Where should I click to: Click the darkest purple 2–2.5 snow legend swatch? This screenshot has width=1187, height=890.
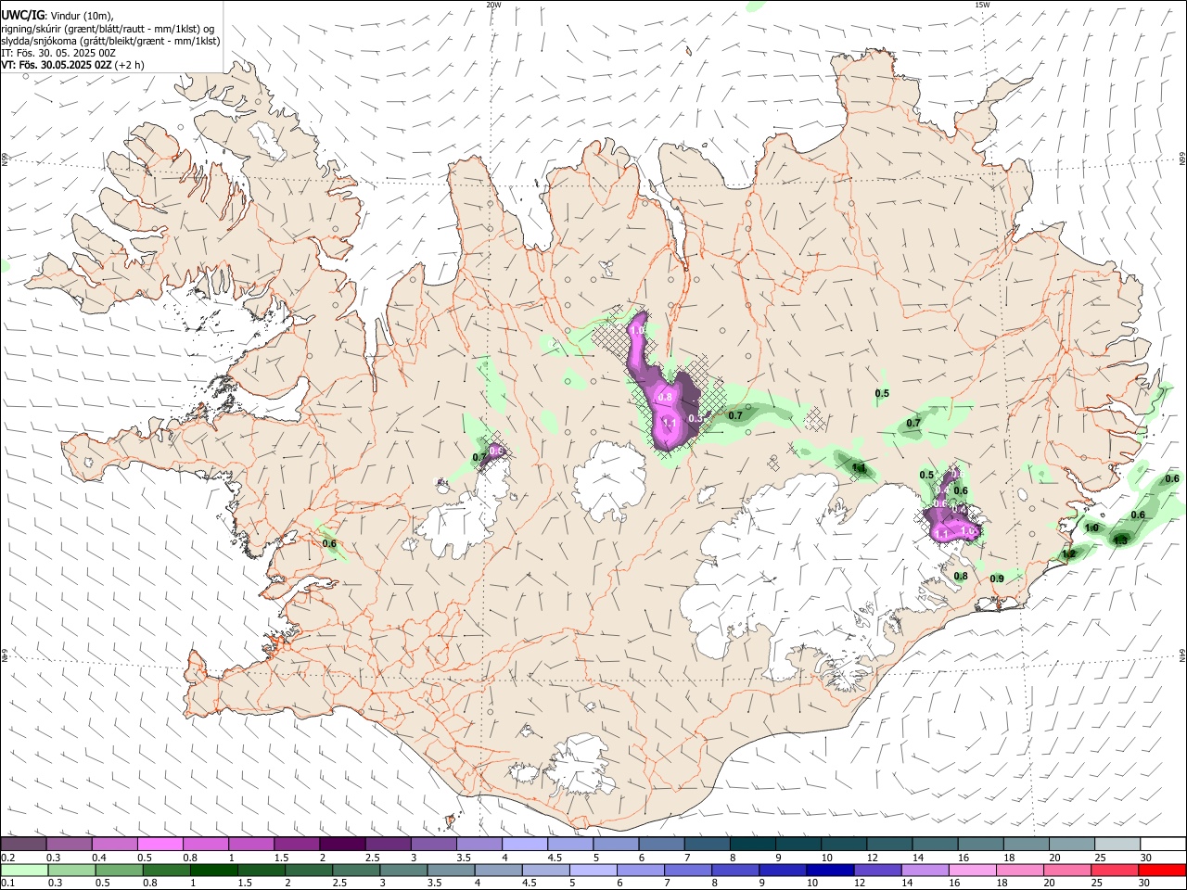point(342,845)
